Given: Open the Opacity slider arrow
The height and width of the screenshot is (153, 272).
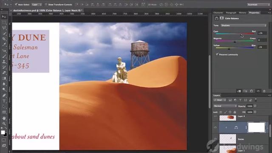Looking at the screenshot, I should click(x=255, y=106).
